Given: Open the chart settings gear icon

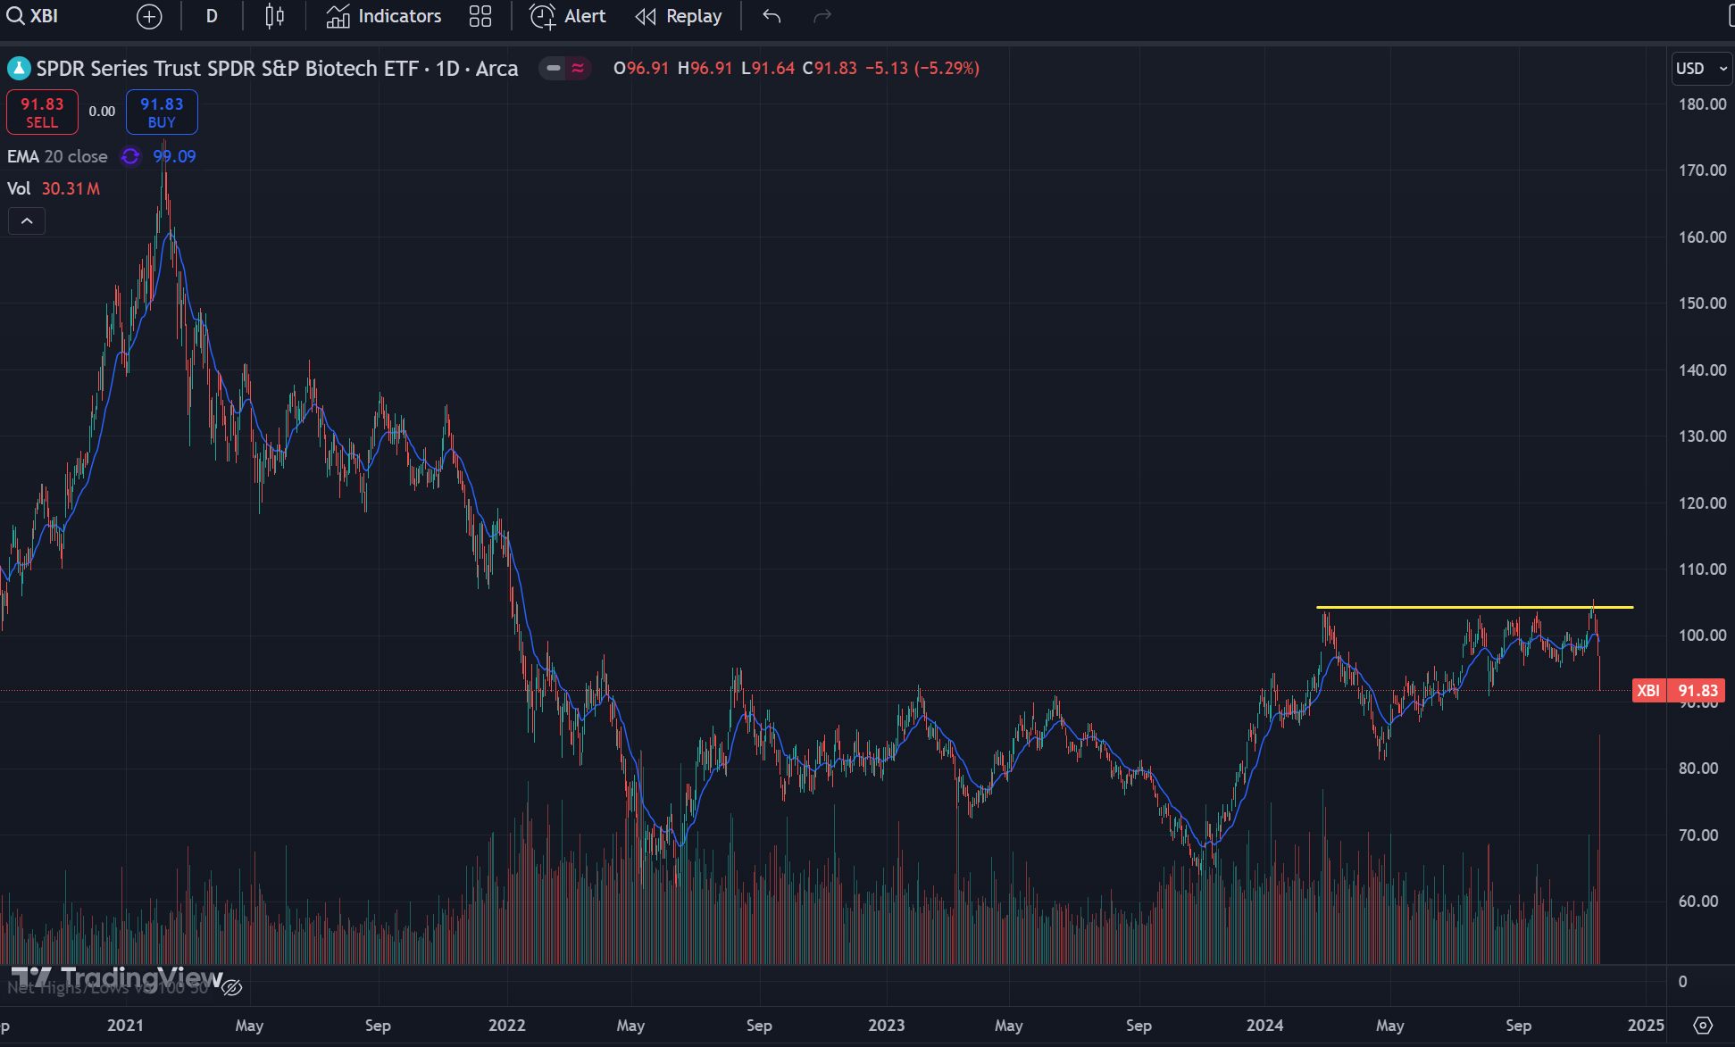Looking at the screenshot, I should [1703, 1026].
